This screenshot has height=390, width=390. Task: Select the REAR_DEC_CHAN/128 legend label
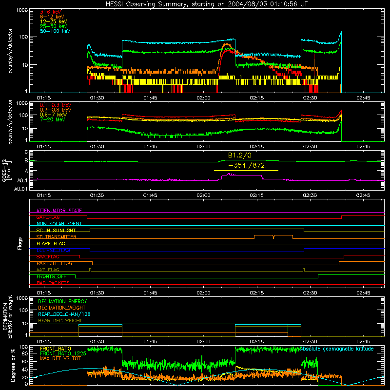point(64,314)
